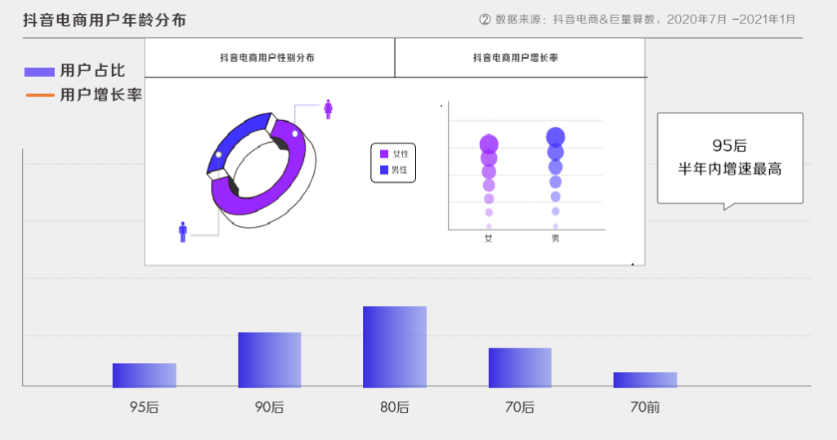Click the 70后 bar in chart

click(x=520, y=367)
